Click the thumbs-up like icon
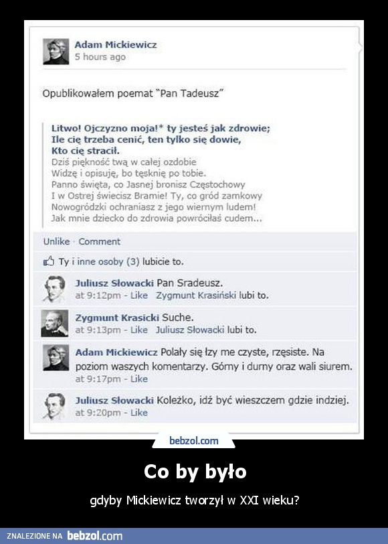Viewport: 388px width, 544px height. [x=49, y=261]
